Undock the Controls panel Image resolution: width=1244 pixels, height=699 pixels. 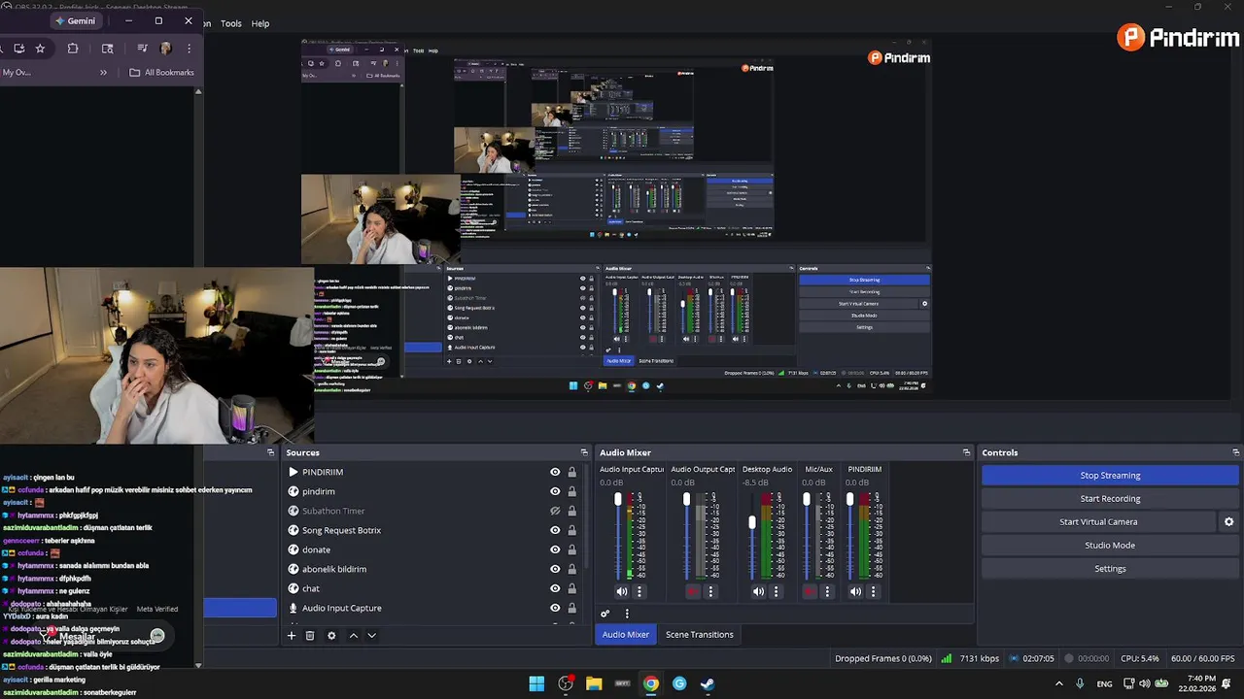[1236, 452]
